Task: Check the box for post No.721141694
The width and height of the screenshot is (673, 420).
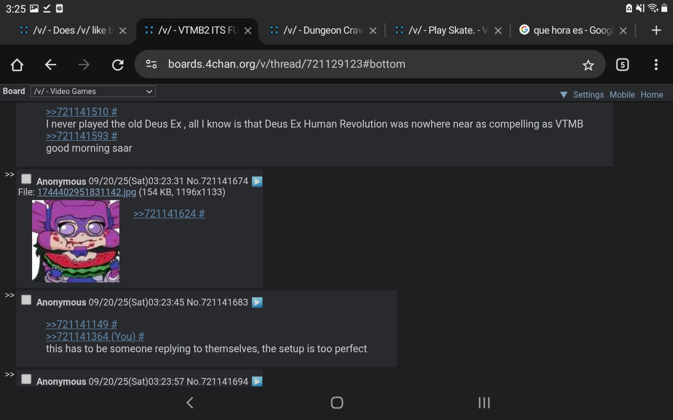Action: [26, 379]
